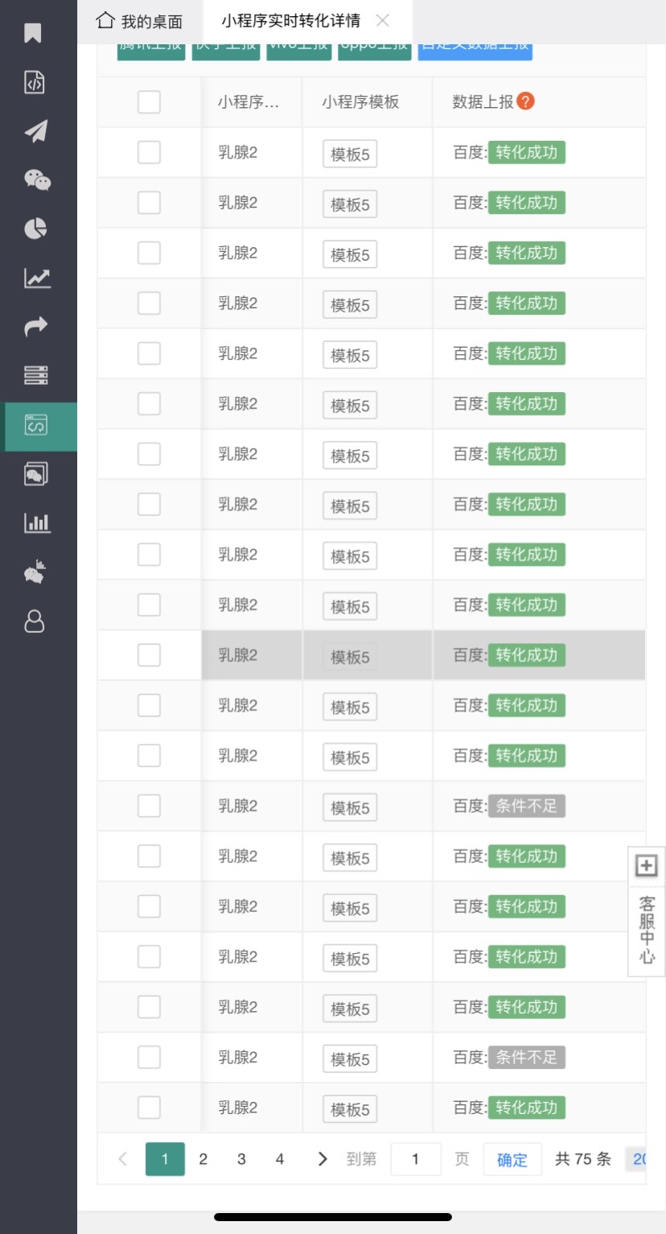Toggle the select-all checkbox in the table header

tap(149, 102)
